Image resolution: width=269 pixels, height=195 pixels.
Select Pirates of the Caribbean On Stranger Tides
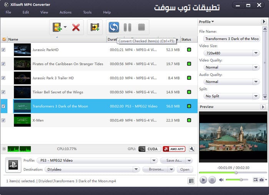point(99,64)
